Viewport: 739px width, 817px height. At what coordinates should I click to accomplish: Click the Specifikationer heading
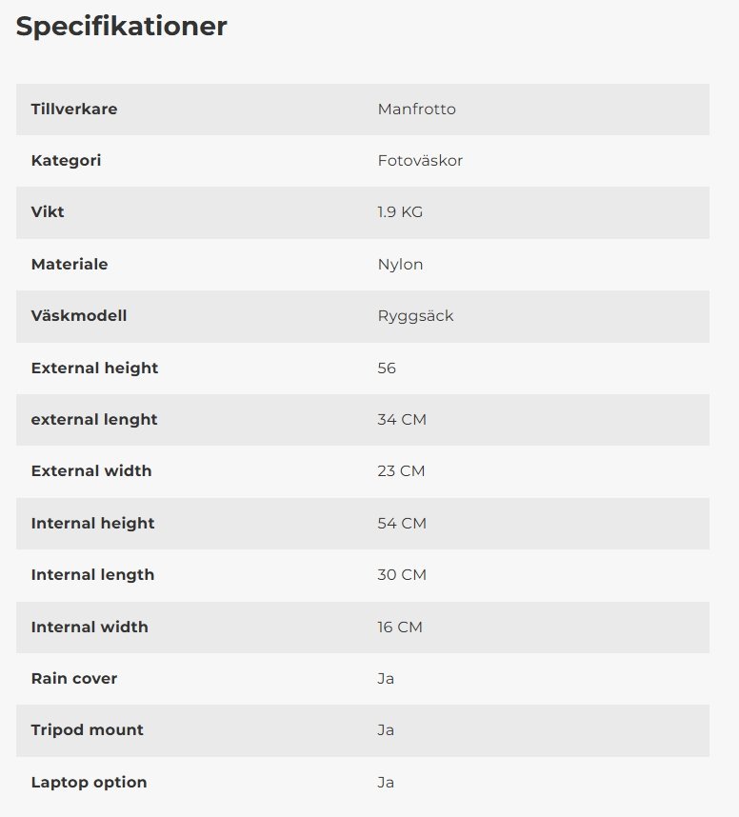click(x=121, y=27)
